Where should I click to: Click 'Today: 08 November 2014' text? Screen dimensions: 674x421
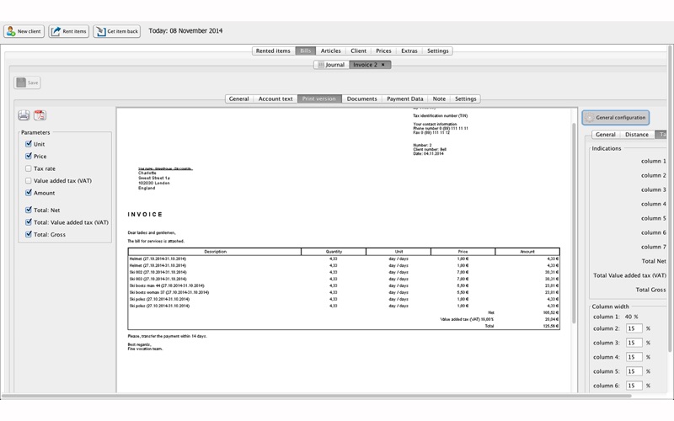click(185, 31)
